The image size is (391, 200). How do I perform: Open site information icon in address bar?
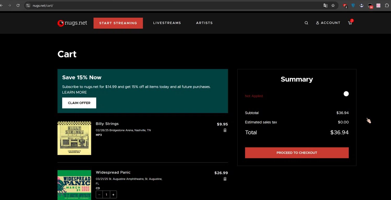coord(28,5)
